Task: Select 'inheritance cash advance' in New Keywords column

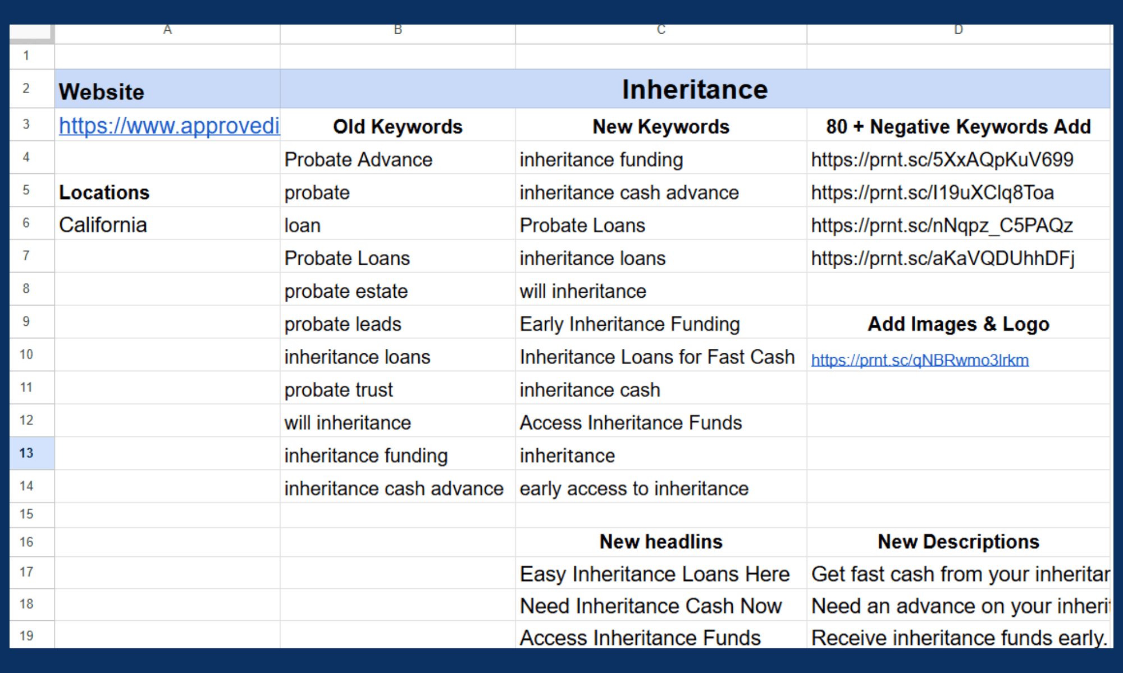Action: [661, 191]
